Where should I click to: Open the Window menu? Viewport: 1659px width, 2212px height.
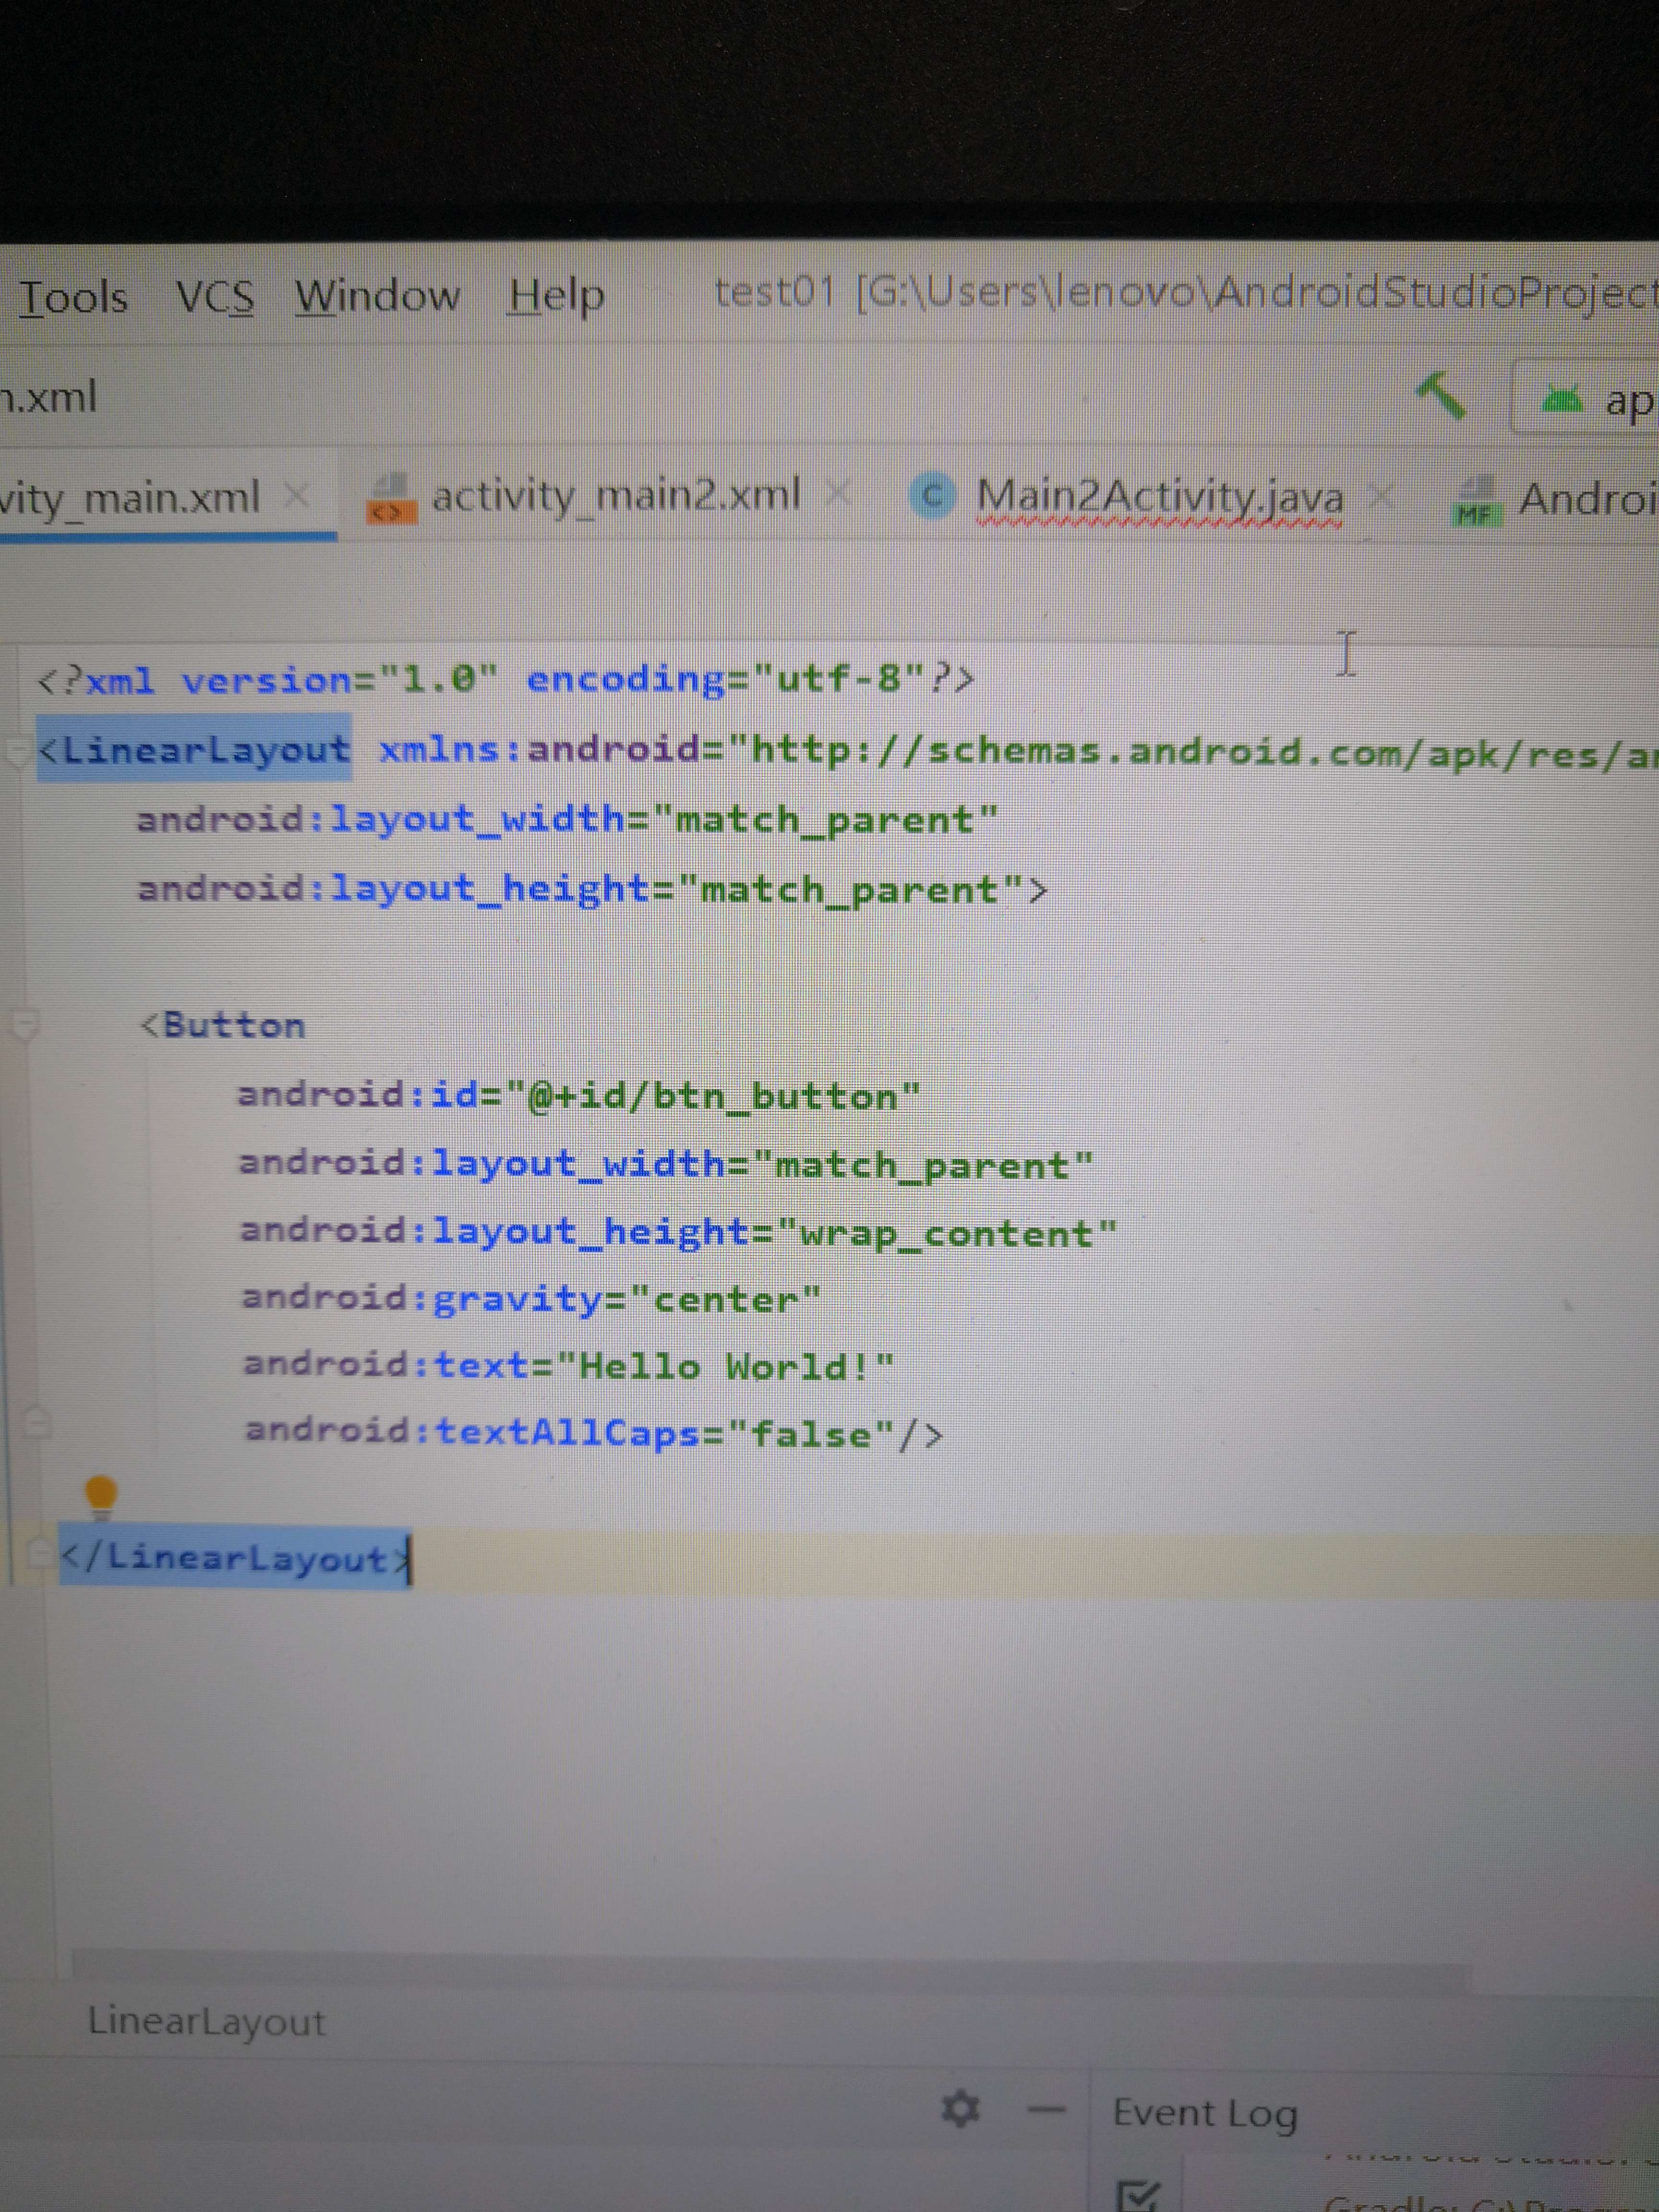(x=377, y=296)
